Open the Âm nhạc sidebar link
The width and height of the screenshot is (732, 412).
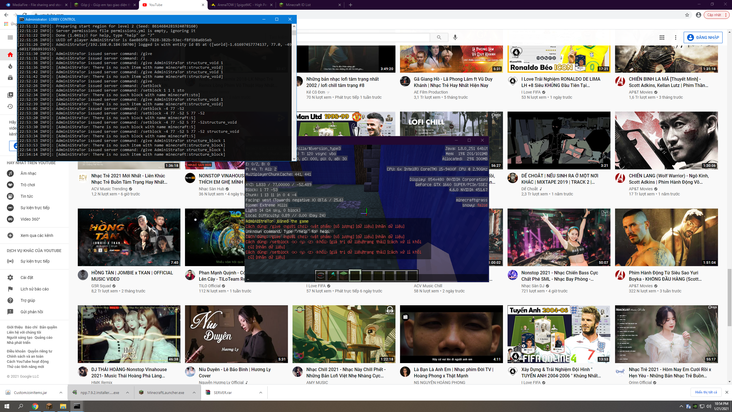pos(28,173)
